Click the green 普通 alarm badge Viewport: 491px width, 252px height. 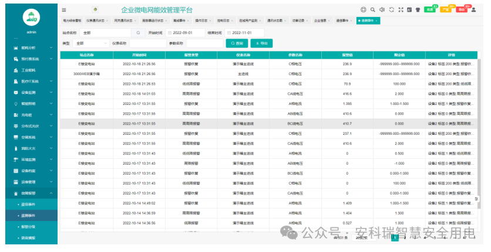pyautogui.click(x=430, y=10)
